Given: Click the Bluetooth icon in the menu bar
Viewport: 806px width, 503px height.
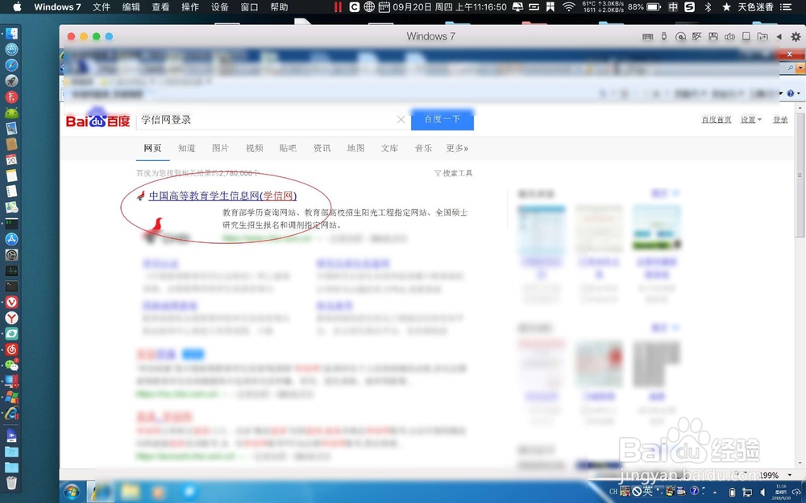Looking at the screenshot, I should click(707, 7).
